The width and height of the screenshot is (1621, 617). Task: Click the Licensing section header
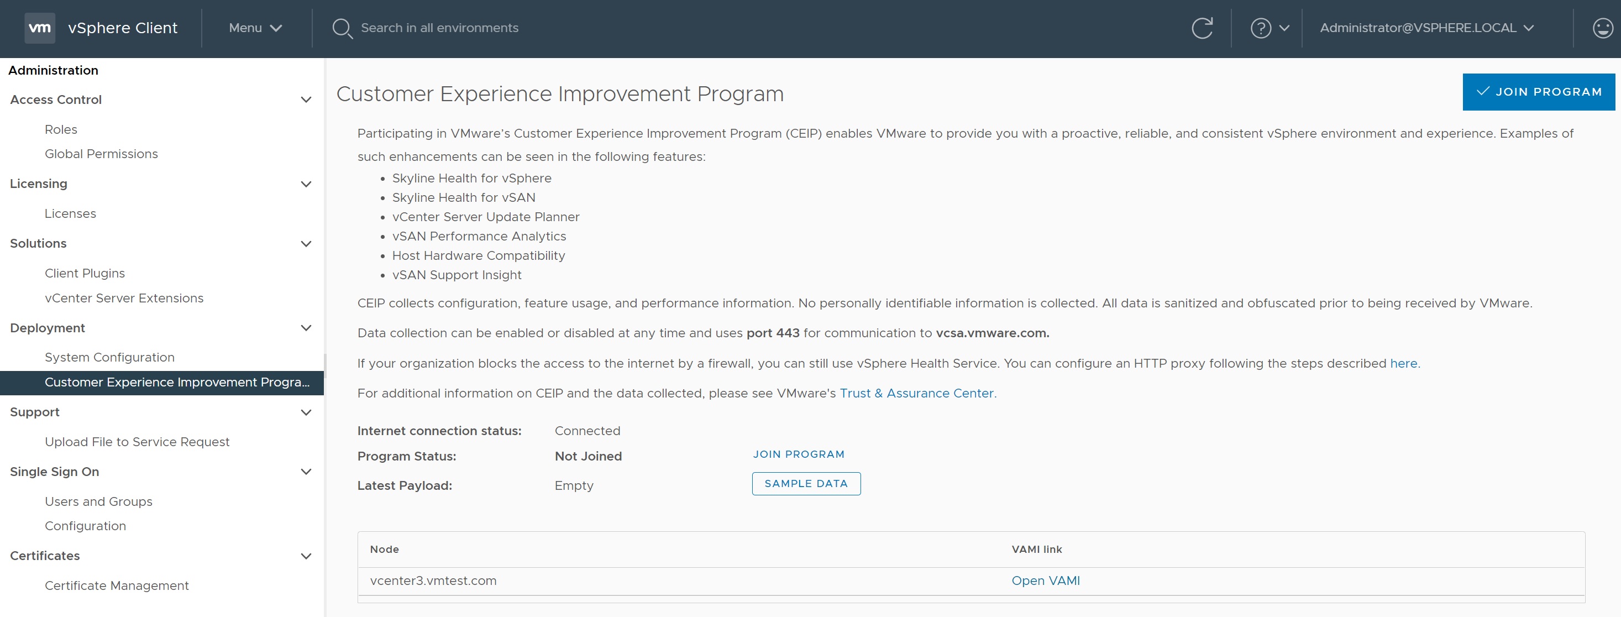click(x=38, y=184)
